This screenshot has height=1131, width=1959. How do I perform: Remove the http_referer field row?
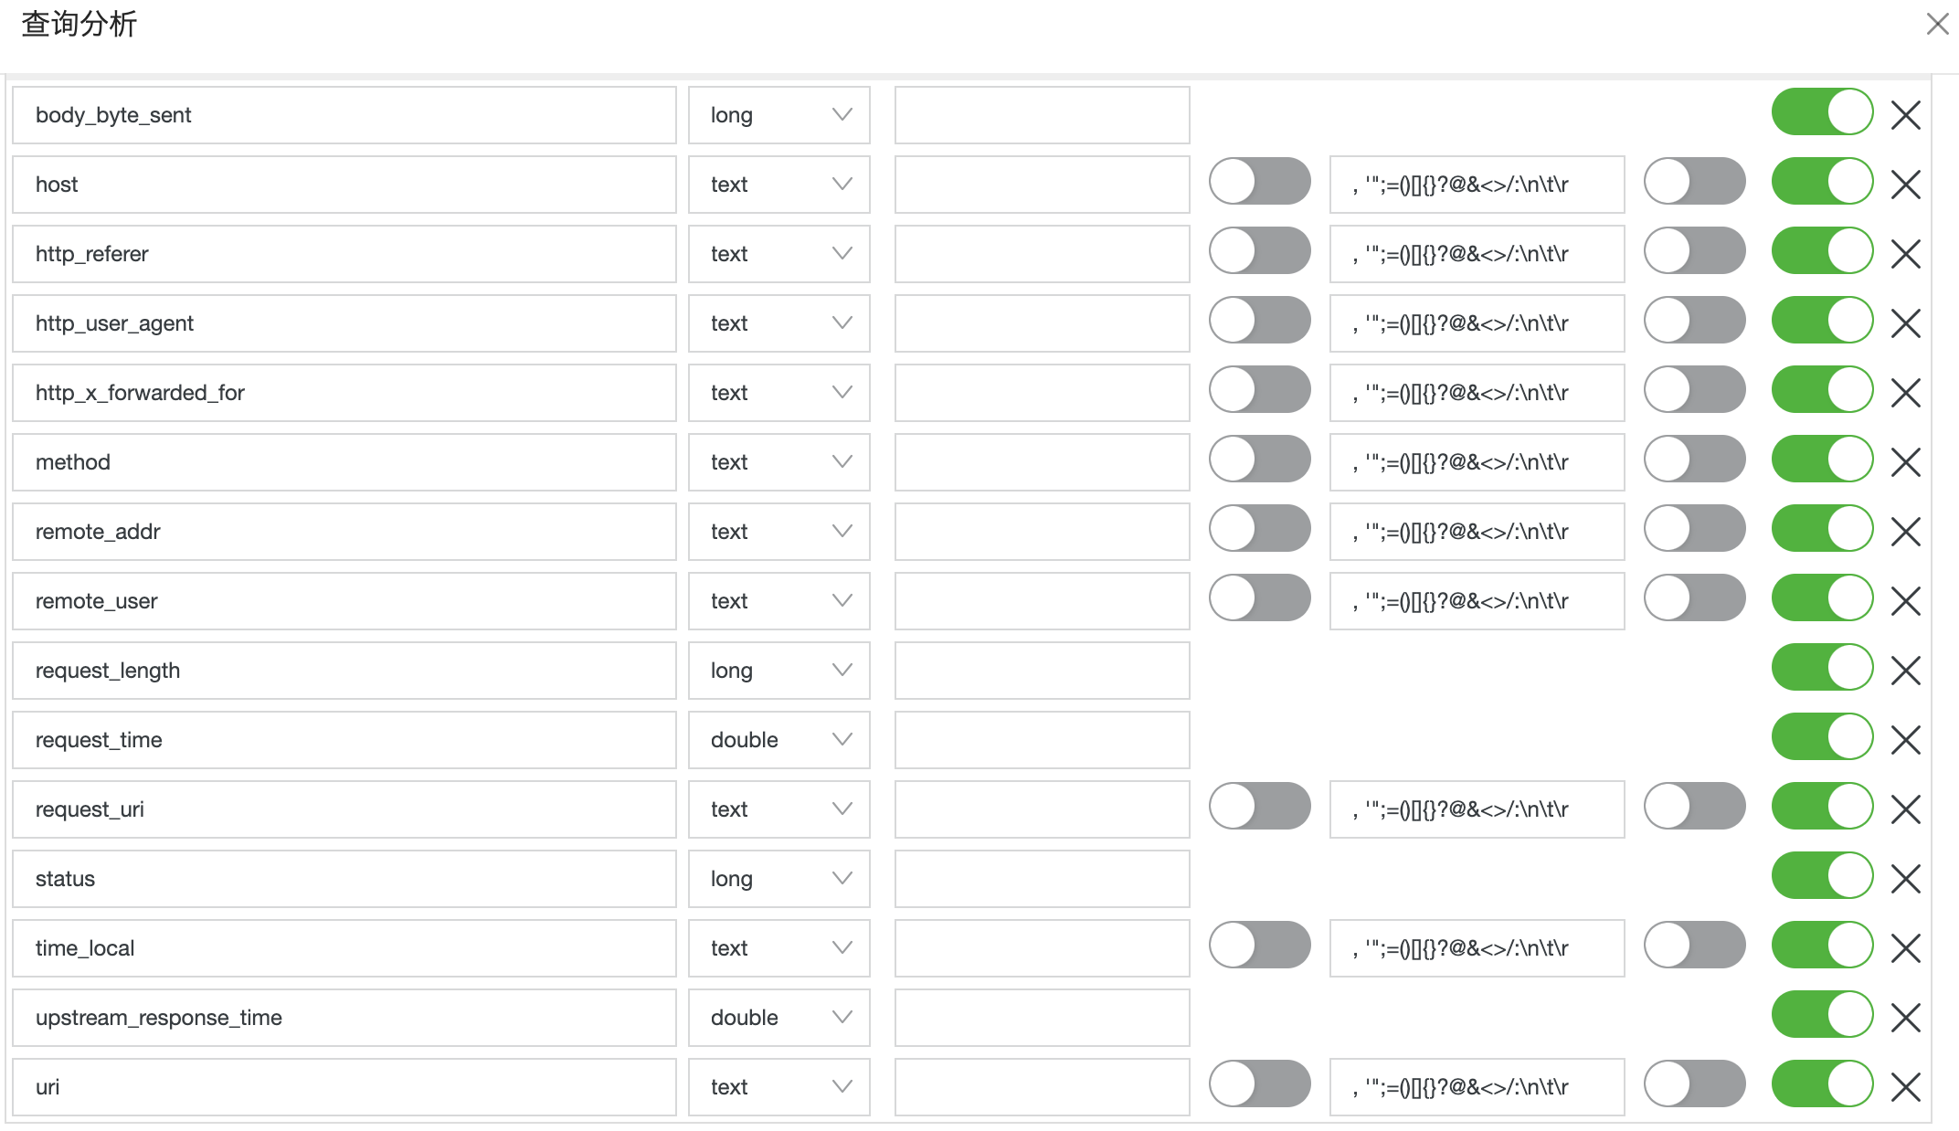[x=1905, y=254]
